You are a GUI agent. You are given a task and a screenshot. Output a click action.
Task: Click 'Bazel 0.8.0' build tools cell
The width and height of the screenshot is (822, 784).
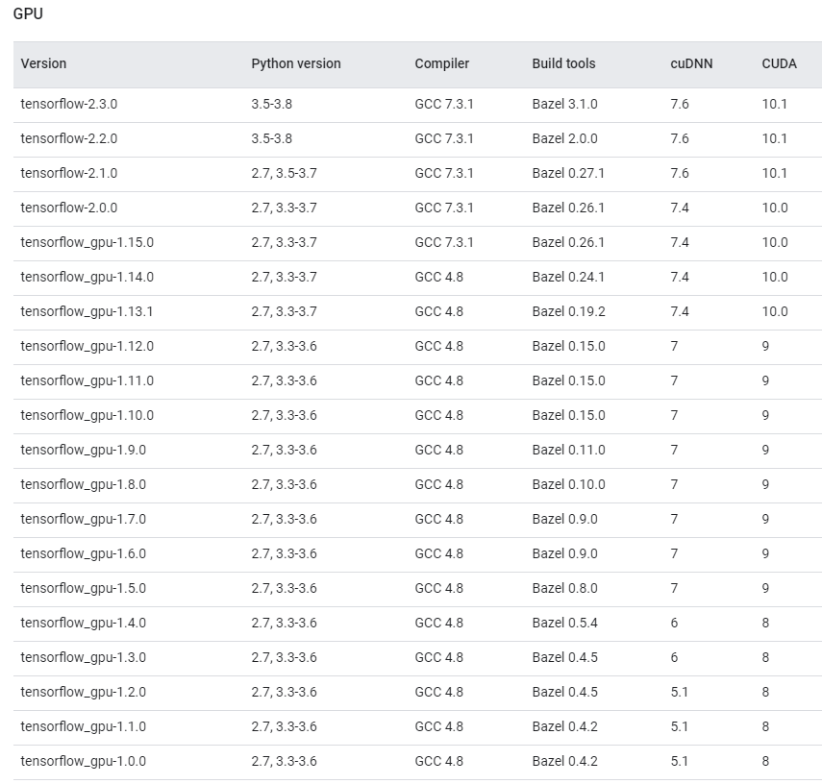tap(564, 588)
